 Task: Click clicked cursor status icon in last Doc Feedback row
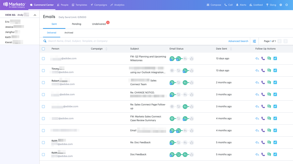coord(178,154)
